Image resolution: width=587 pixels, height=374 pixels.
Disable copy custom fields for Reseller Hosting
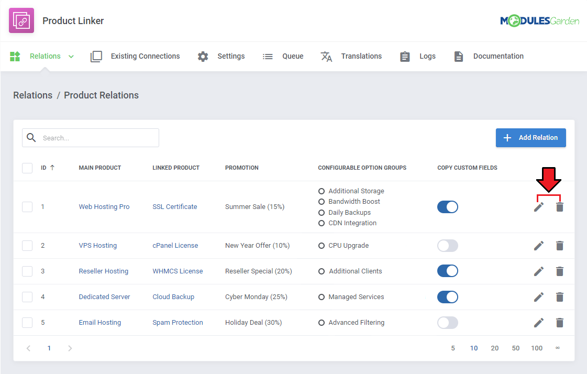click(x=448, y=271)
